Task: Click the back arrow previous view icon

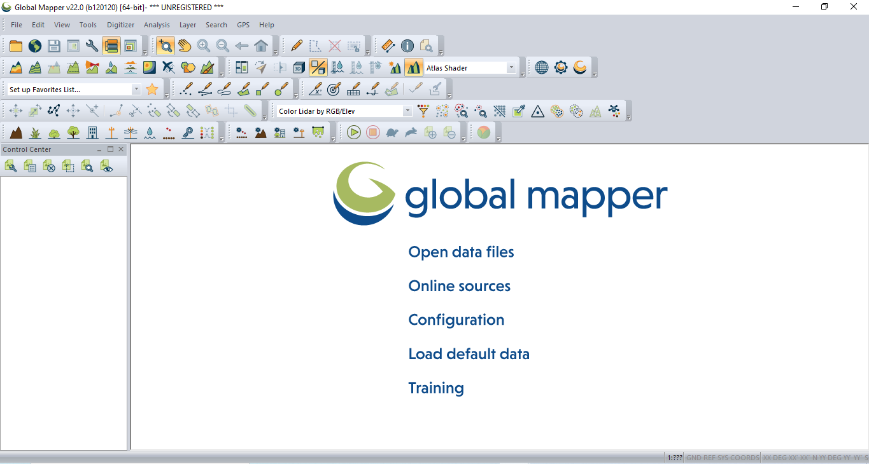Action: 242,46
